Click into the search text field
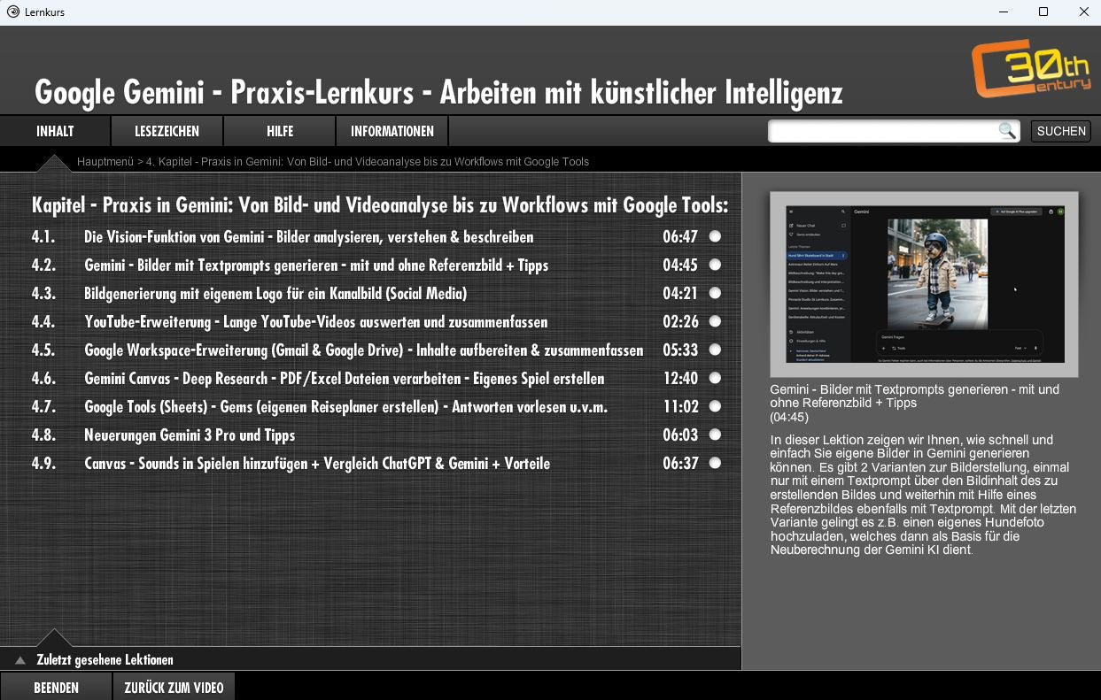This screenshot has height=700, width=1101. click(x=881, y=131)
